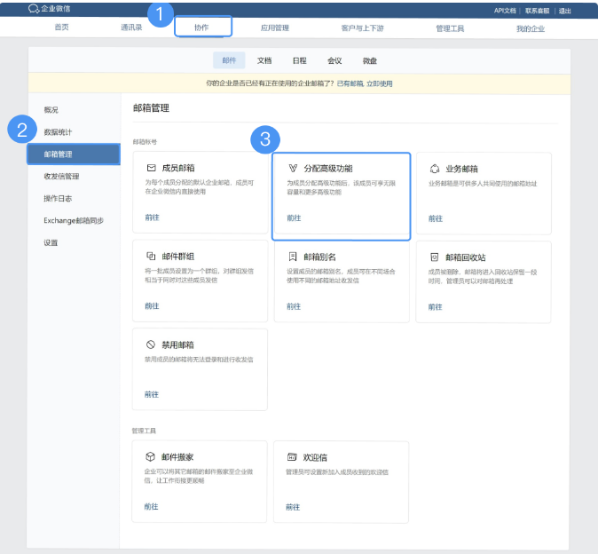The height and width of the screenshot is (554, 598).
Task: Click 前往 under 成员邮箱
Action: point(152,218)
